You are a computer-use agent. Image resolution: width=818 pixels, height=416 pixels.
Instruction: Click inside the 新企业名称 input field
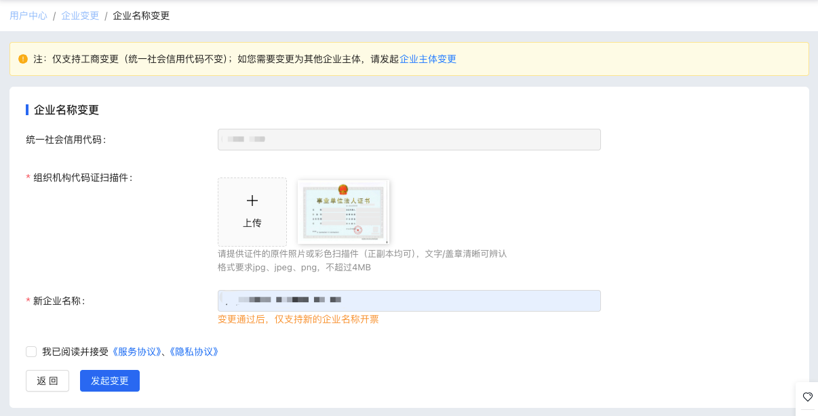[x=408, y=300]
